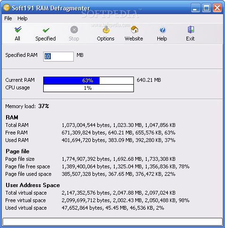Screen dimensions: 225x228
Task: Click the Total RAM row value
Action: pos(118,125)
